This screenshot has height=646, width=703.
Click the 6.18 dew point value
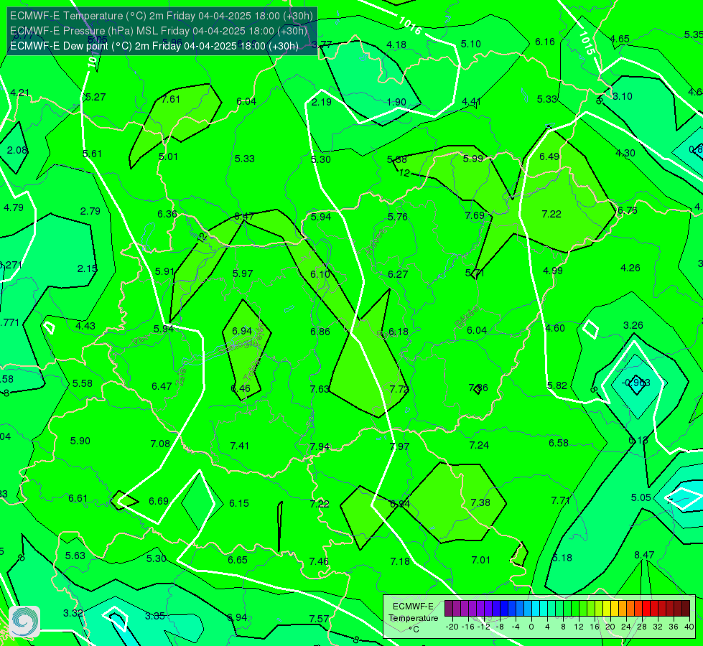(398, 332)
